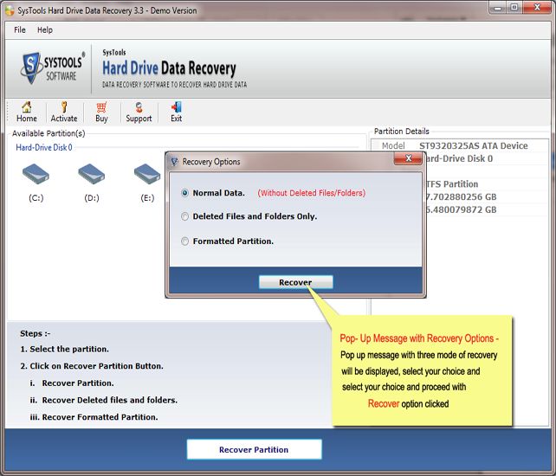556x476 pixels.
Task: Click the Available Partition(s) heading
Action: [48, 133]
